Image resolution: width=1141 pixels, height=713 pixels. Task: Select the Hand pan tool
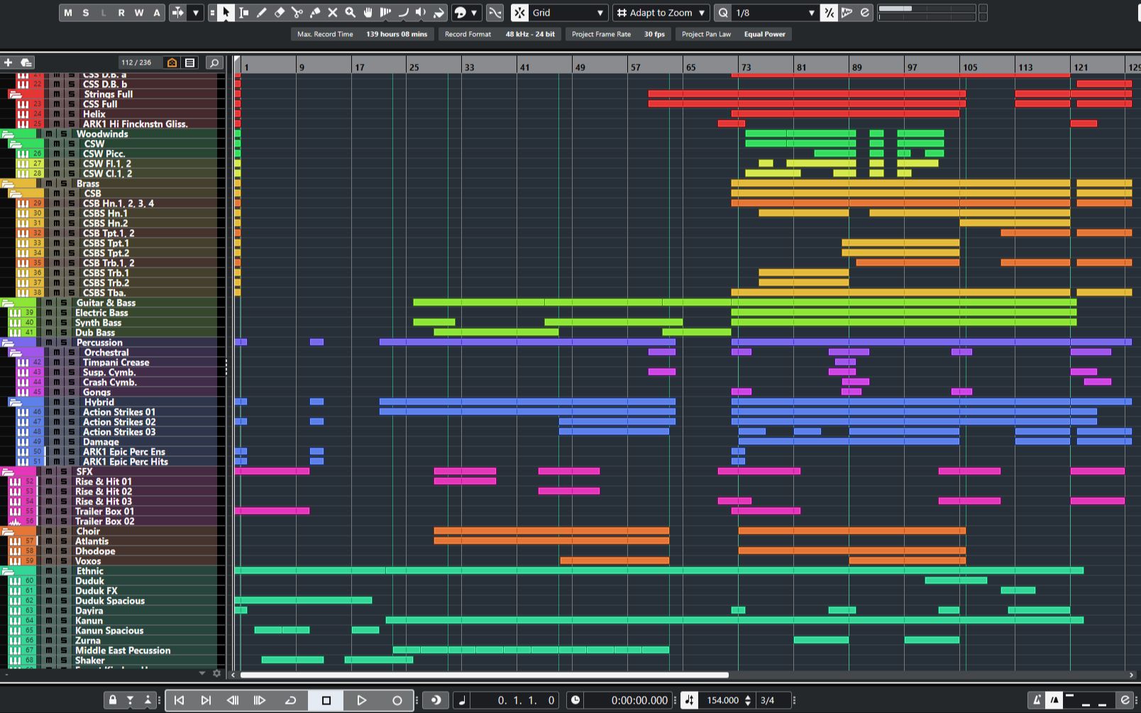point(368,13)
